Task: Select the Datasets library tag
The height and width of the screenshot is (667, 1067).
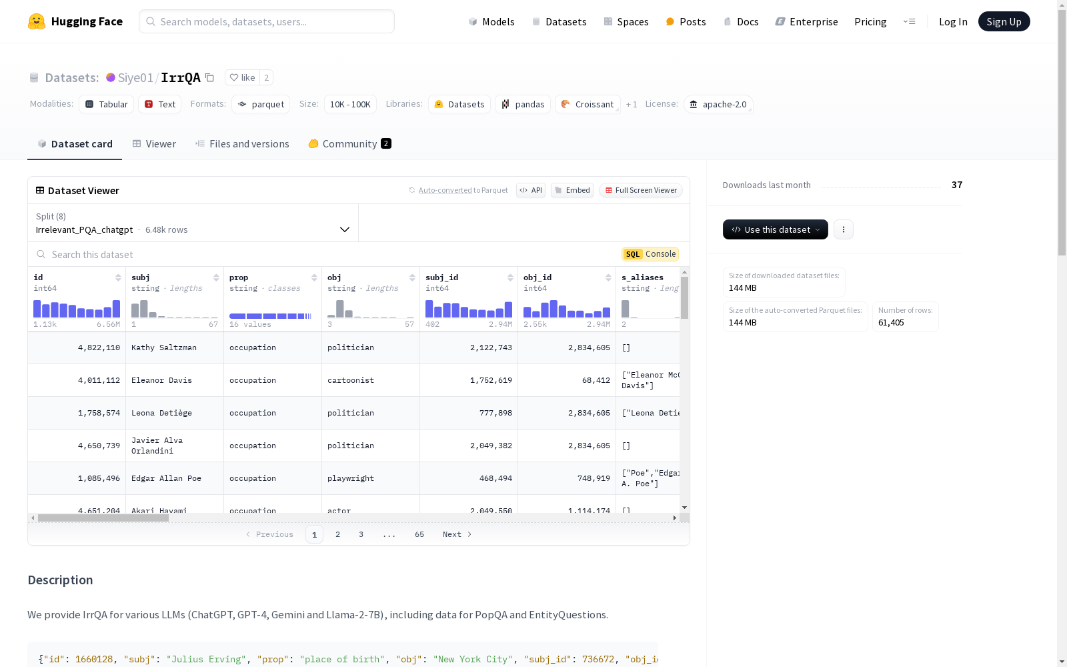Action: pyautogui.click(x=459, y=104)
